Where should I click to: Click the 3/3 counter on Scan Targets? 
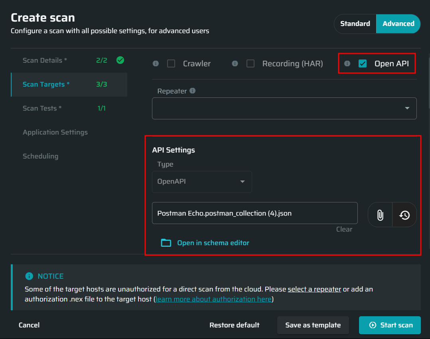click(x=101, y=84)
